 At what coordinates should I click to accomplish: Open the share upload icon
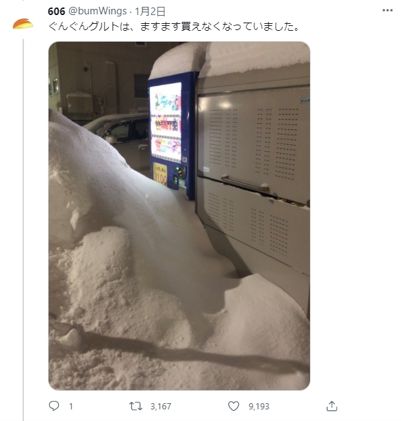tap(332, 406)
